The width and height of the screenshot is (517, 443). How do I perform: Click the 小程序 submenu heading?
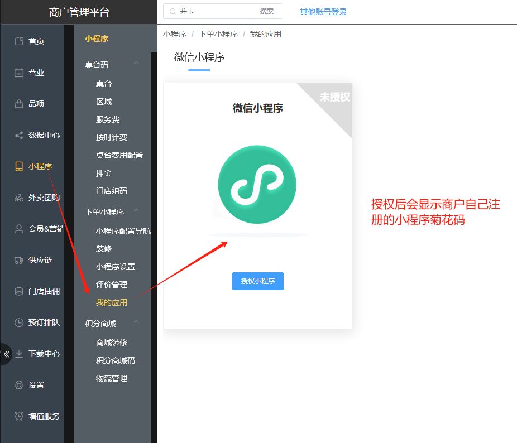coord(97,39)
